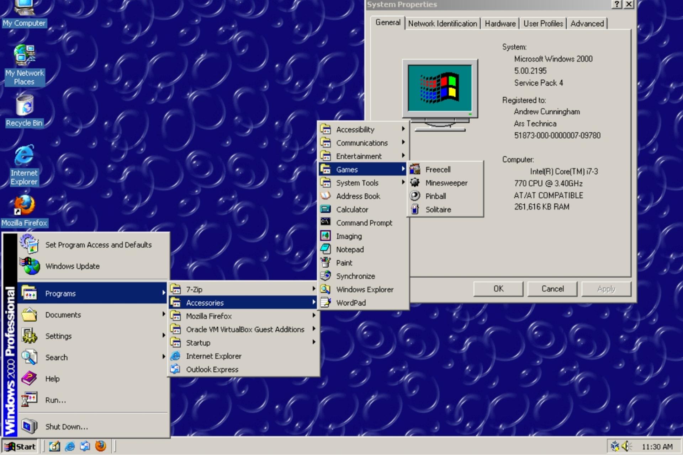Expand the 7-Zip programs submenu
The height and width of the screenshot is (455, 683).
[x=244, y=289]
